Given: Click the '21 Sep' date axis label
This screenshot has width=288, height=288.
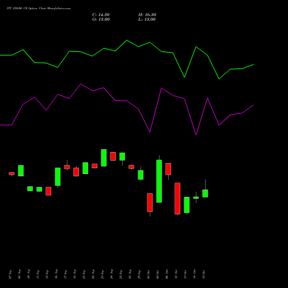Looking at the screenshot, I should click(84, 274).
